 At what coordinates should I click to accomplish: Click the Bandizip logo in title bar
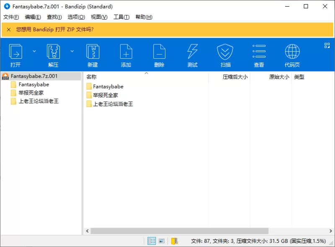pos(7,6)
